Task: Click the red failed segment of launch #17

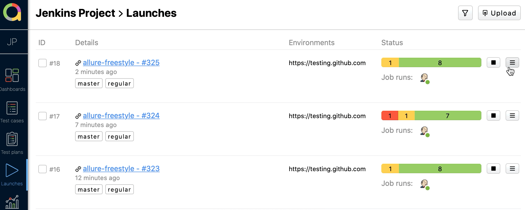Action: (390, 116)
